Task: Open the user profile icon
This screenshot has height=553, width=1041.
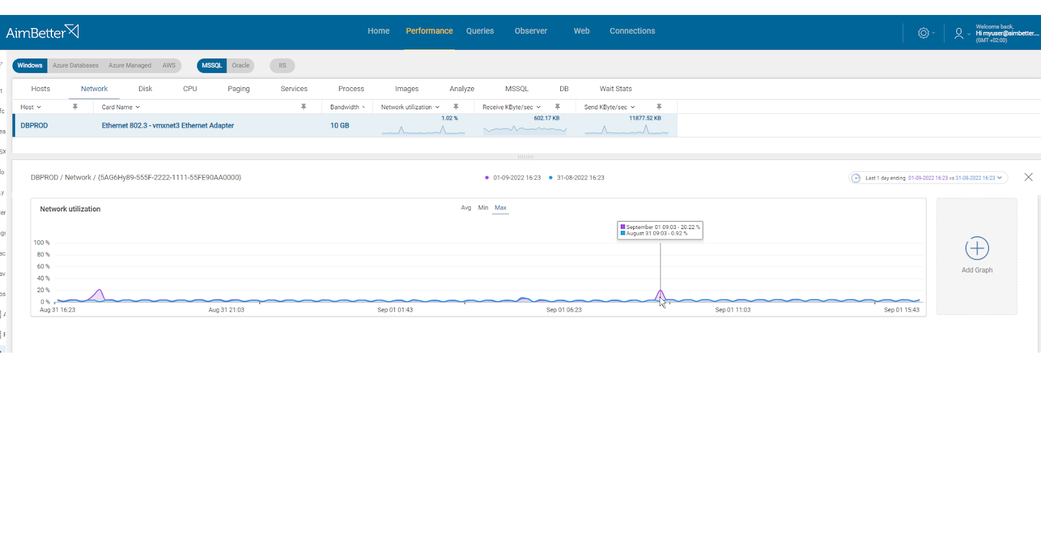Action: [x=958, y=33]
